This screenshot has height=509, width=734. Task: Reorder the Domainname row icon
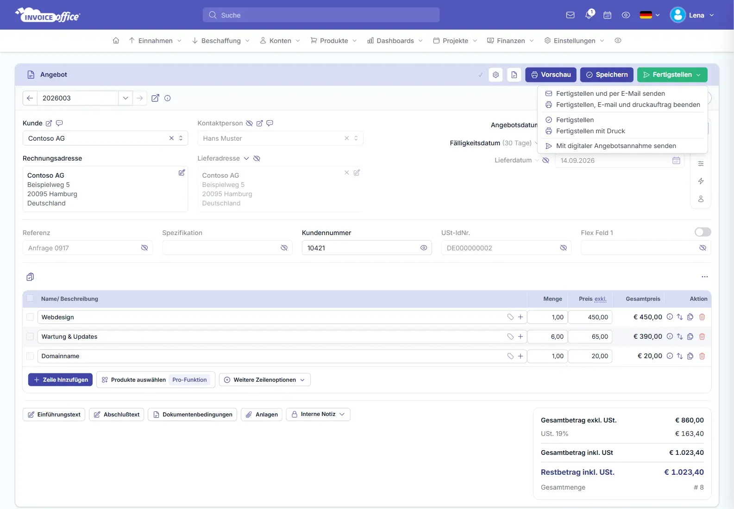pyautogui.click(x=679, y=356)
